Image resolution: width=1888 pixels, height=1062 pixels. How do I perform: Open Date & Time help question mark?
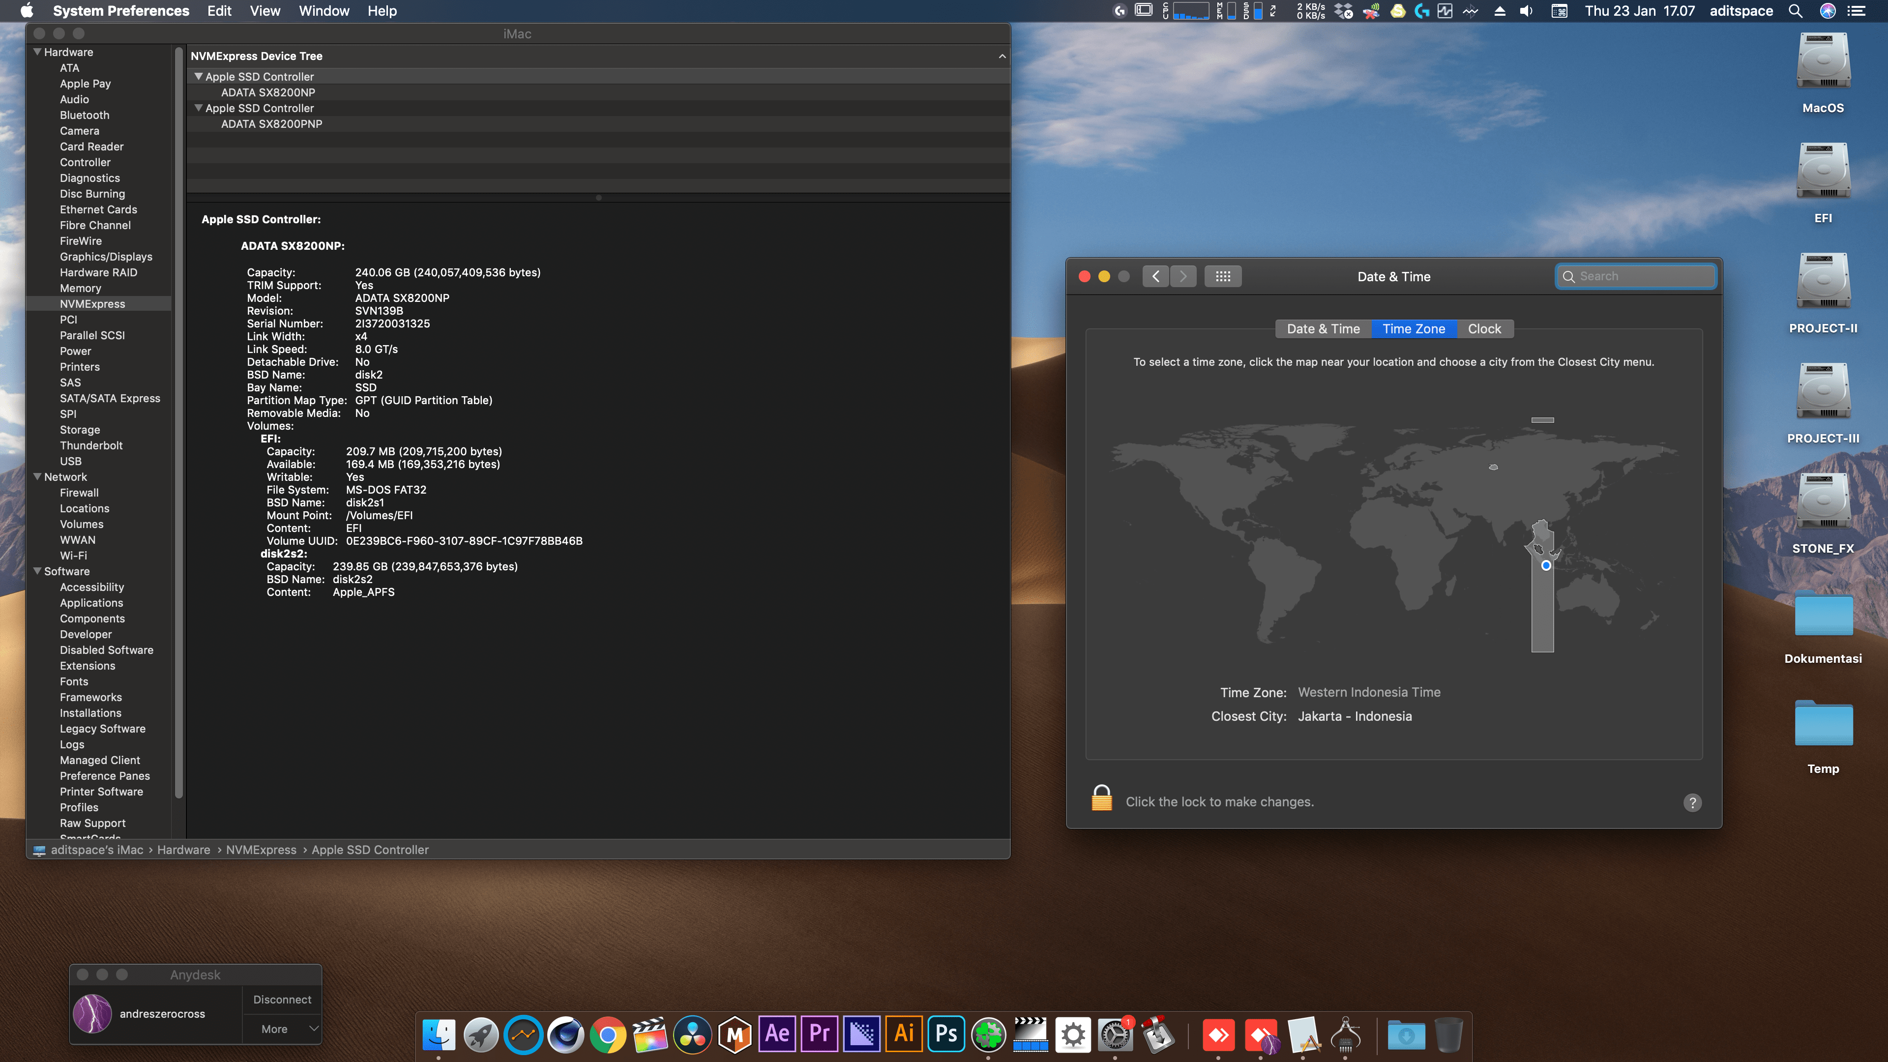pos(1692,802)
